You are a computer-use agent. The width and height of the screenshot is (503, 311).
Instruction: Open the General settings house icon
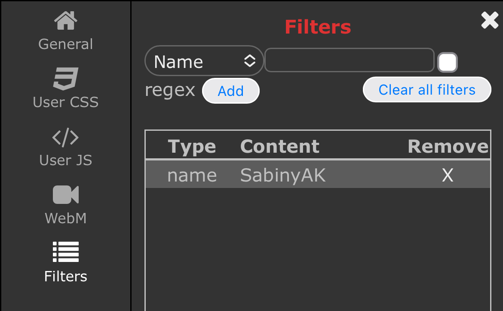click(66, 21)
